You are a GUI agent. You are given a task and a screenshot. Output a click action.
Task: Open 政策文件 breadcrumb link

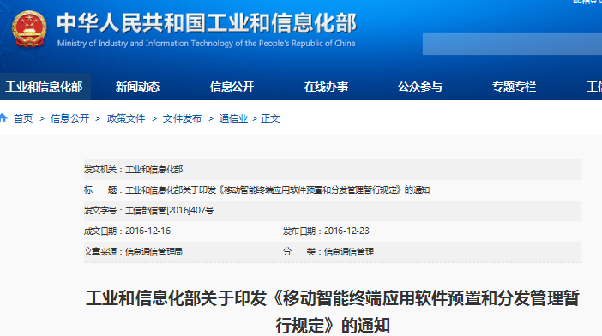(126, 118)
